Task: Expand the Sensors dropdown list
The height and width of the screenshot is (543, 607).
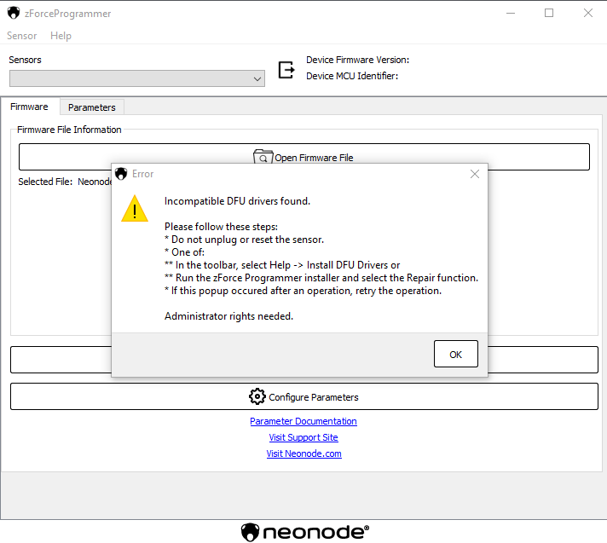Action: pos(257,78)
